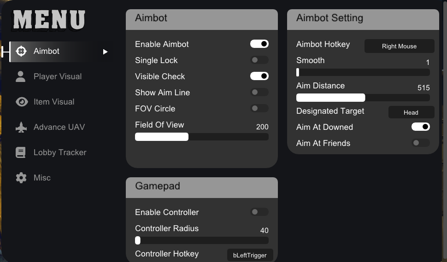Open the Controller Hotkey bLeftTrigger selector
This screenshot has height=262, width=447.
pyautogui.click(x=250, y=255)
